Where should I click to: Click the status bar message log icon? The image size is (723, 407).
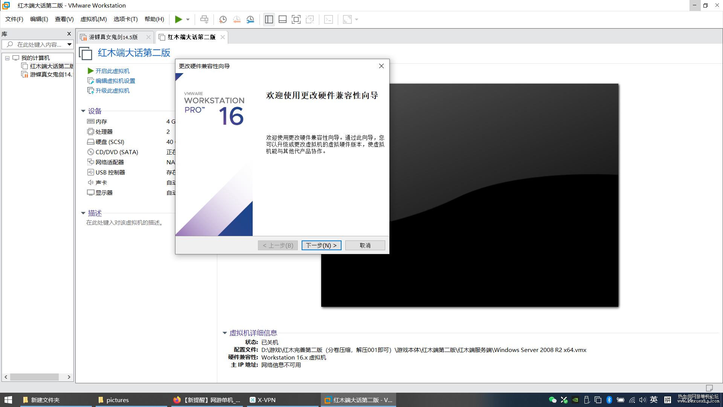[x=709, y=388]
